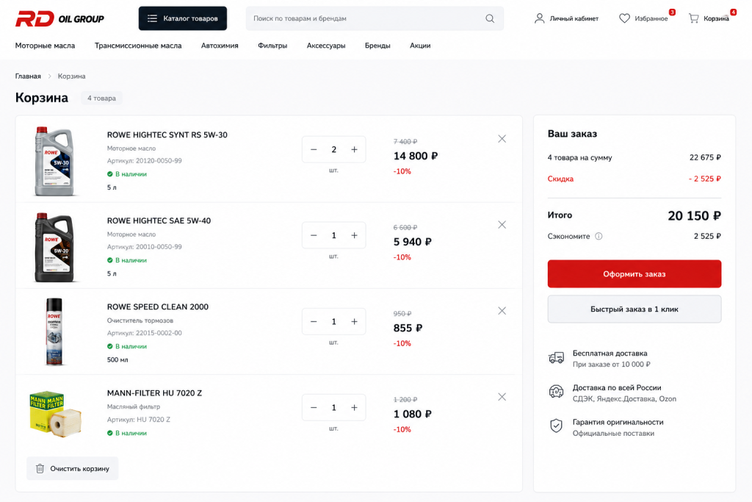Focus the search field for products and brands
This screenshot has width=752, height=502.
[375, 18]
